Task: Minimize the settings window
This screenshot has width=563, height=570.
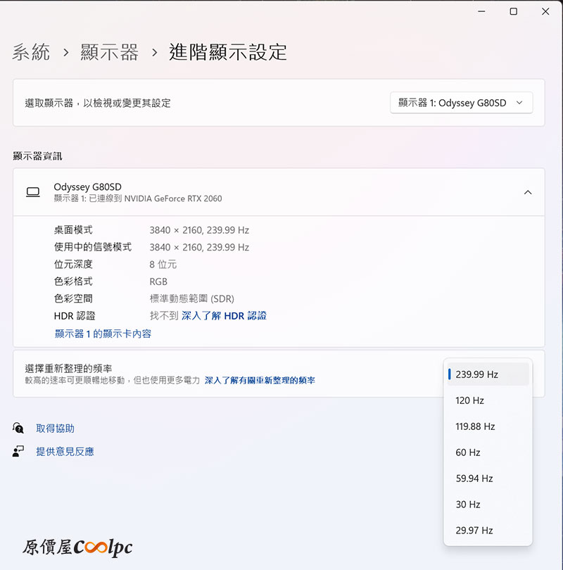Action: click(481, 12)
